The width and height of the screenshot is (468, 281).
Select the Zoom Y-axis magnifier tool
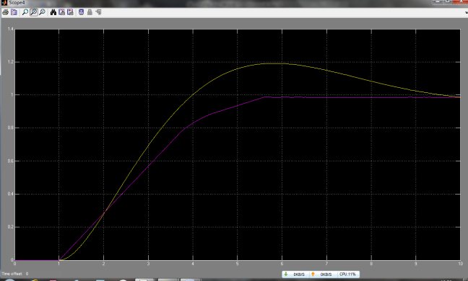click(x=43, y=12)
